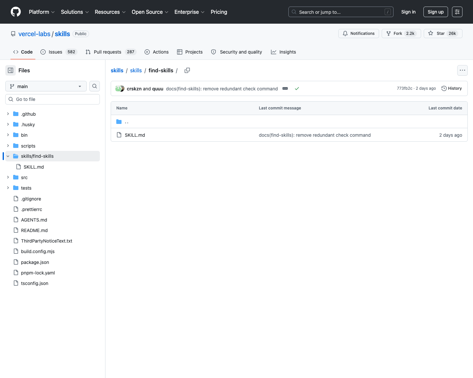Expand the .github folder chevron
The image size is (473, 378).
tap(8, 114)
